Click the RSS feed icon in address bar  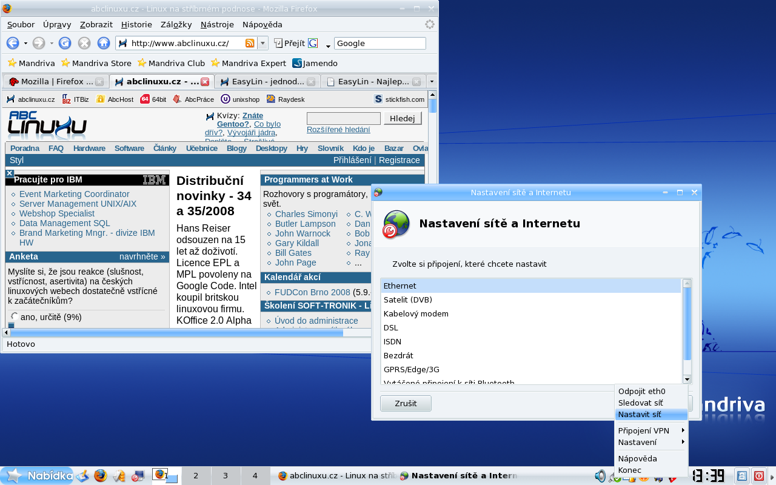click(x=250, y=43)
